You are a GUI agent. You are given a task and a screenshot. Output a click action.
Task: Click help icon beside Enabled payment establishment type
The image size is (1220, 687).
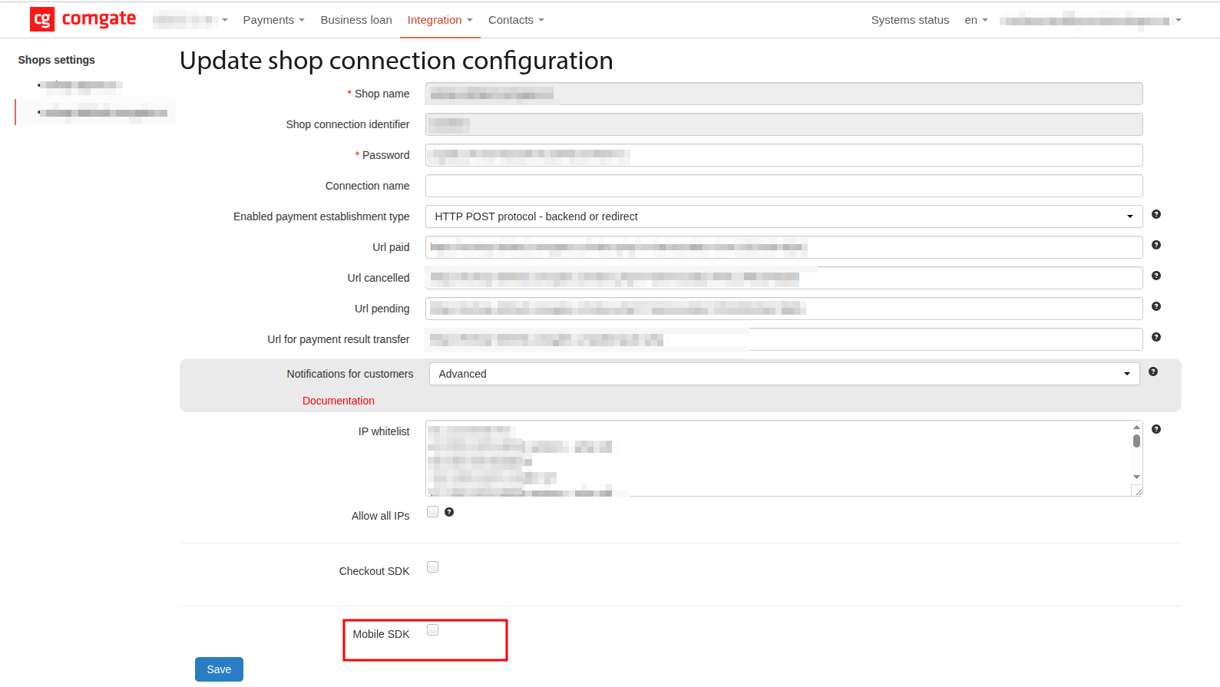point(1156,214)
